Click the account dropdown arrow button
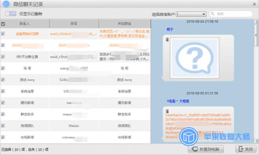 pos(204,14)
